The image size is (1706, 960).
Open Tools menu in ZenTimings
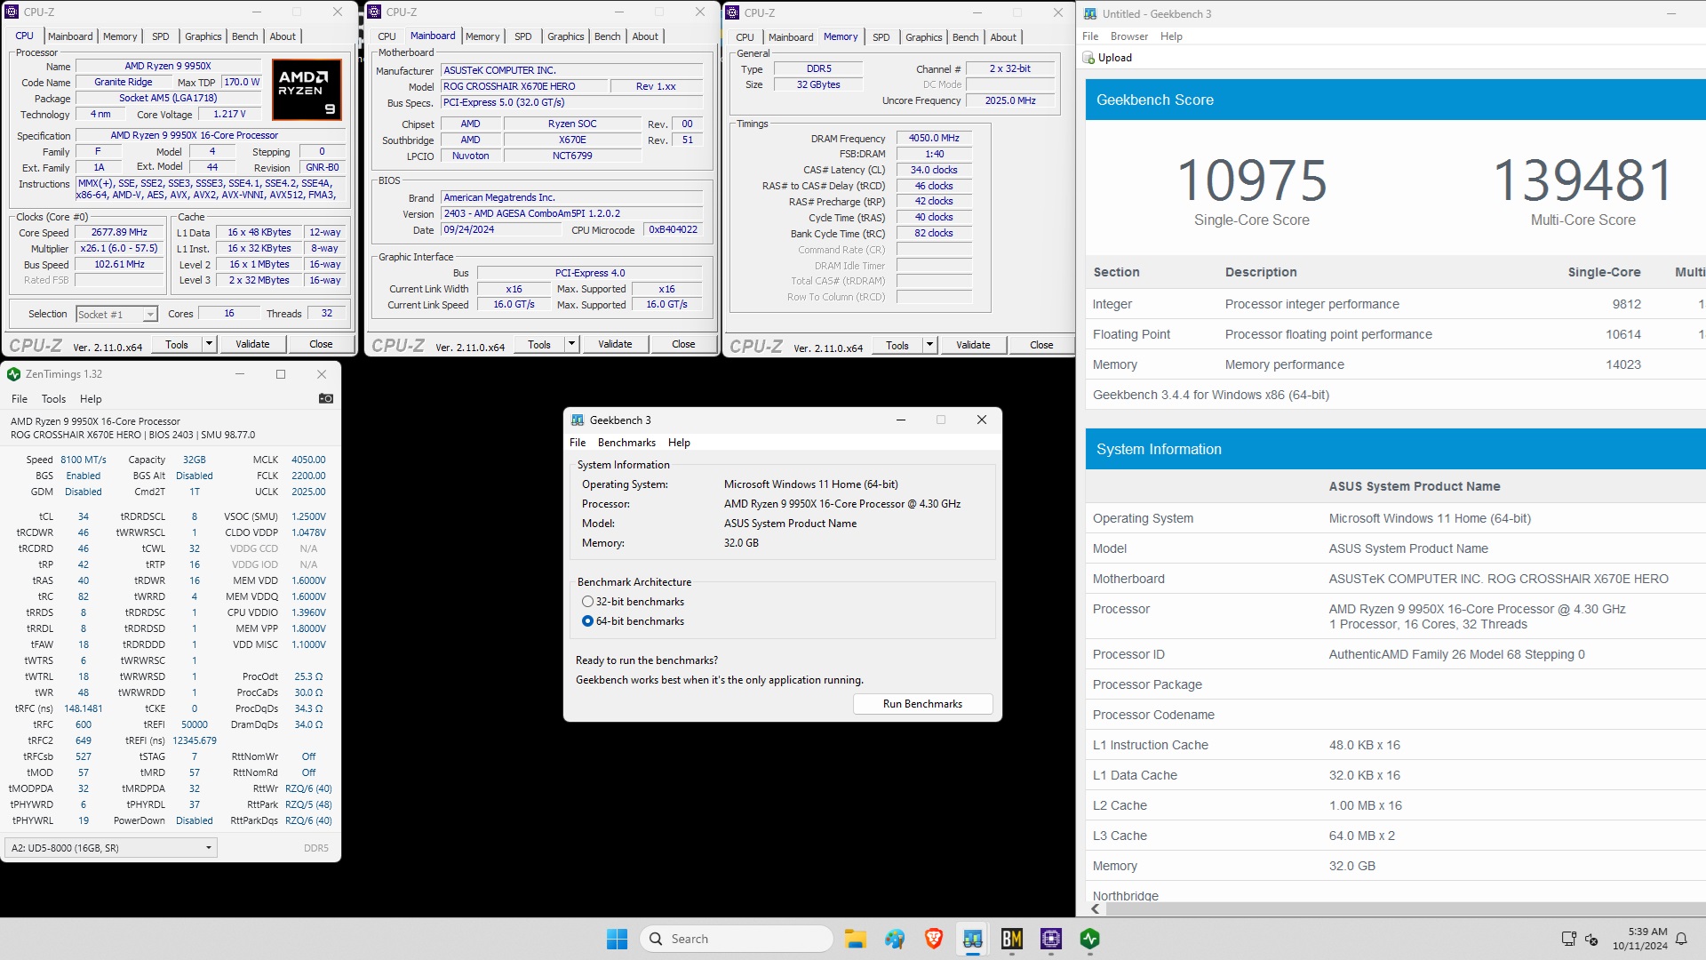(53, 399)
